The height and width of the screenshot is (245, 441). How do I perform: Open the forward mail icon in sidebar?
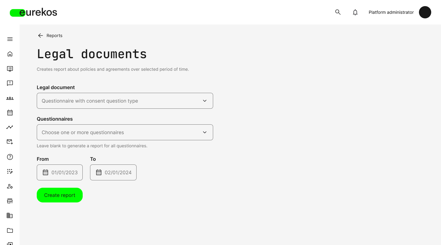[10, 142]
